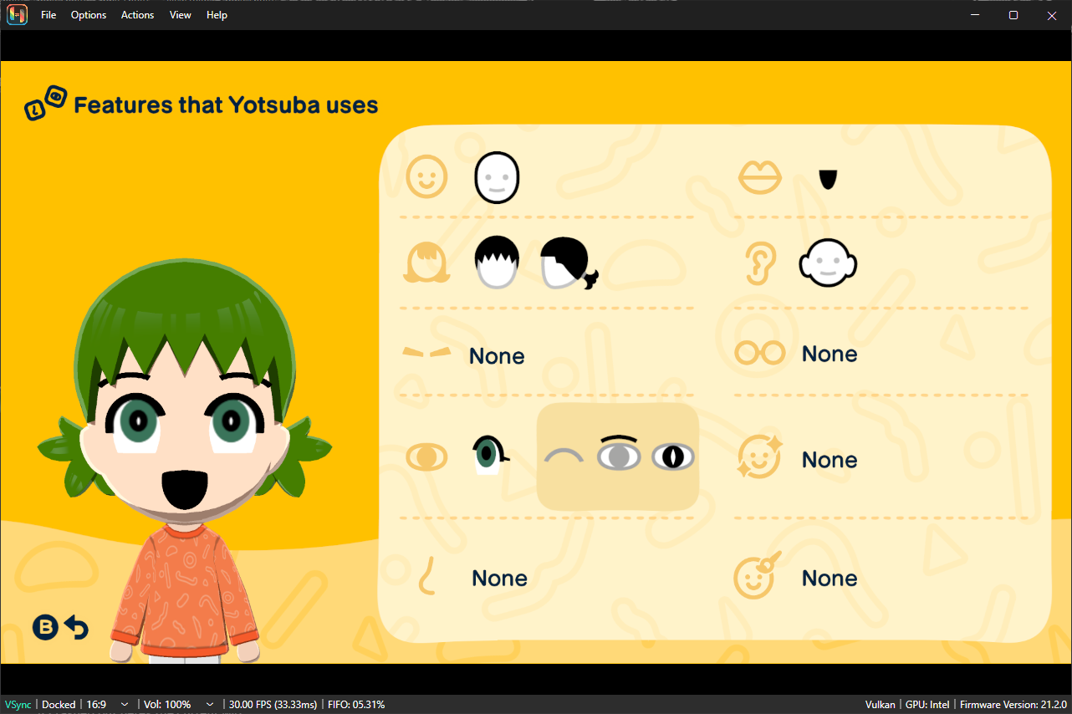The width and height of the screenshot is (1072, 714).
Task: Choose the back hair with pigtail thumbnail
Action: (570, 263)
